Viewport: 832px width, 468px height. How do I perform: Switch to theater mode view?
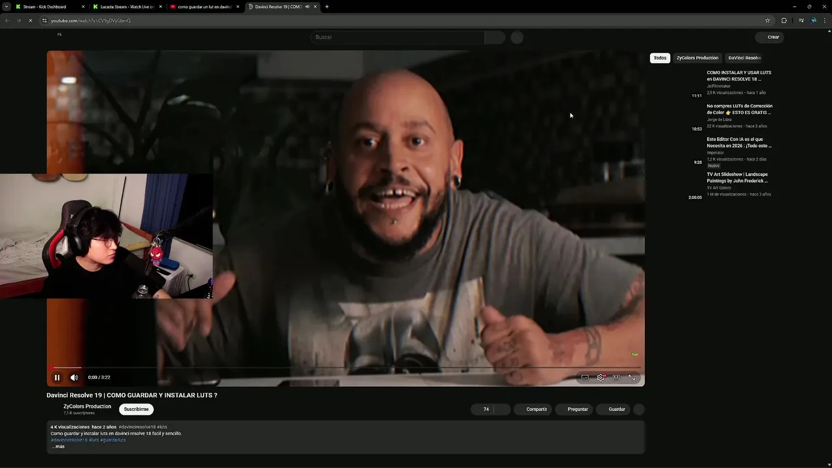click(616, 378)
